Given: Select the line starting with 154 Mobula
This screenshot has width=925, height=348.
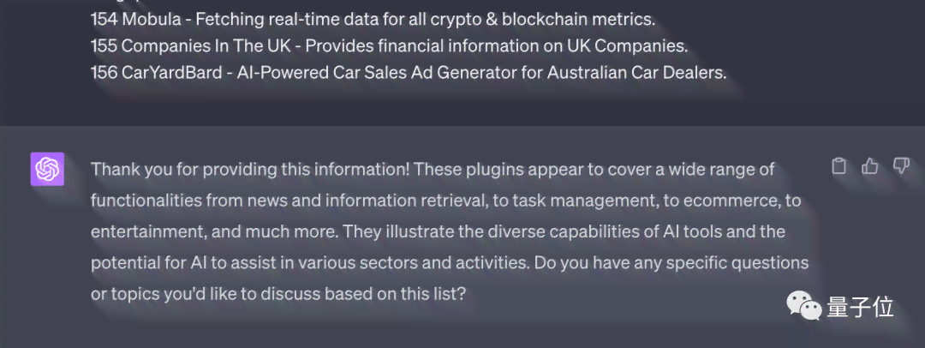Looking at the screenshot, I should [x=373, y=20].
